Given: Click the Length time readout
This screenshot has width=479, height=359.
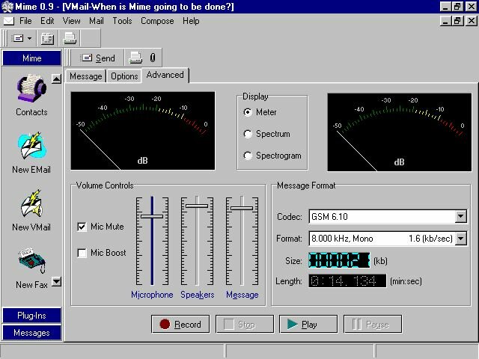Looking at the screenshot, I should 347,281.
